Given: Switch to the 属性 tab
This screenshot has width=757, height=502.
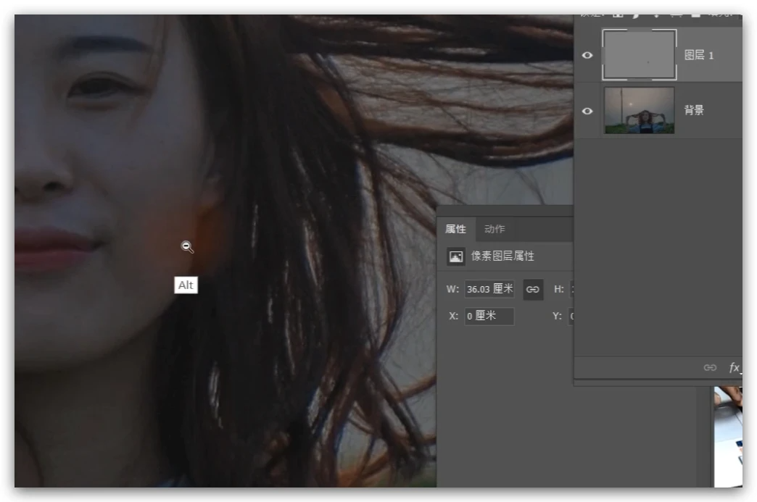Looking at the screenshot, I should click(x=455, y=229).
